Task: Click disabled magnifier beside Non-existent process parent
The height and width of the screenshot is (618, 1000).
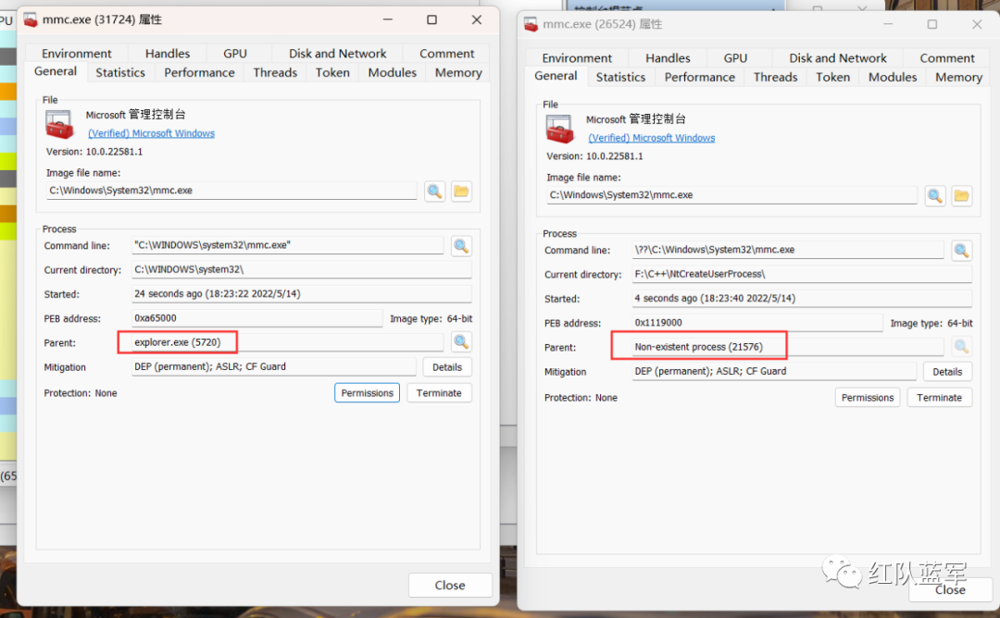Action: [961, 347]
